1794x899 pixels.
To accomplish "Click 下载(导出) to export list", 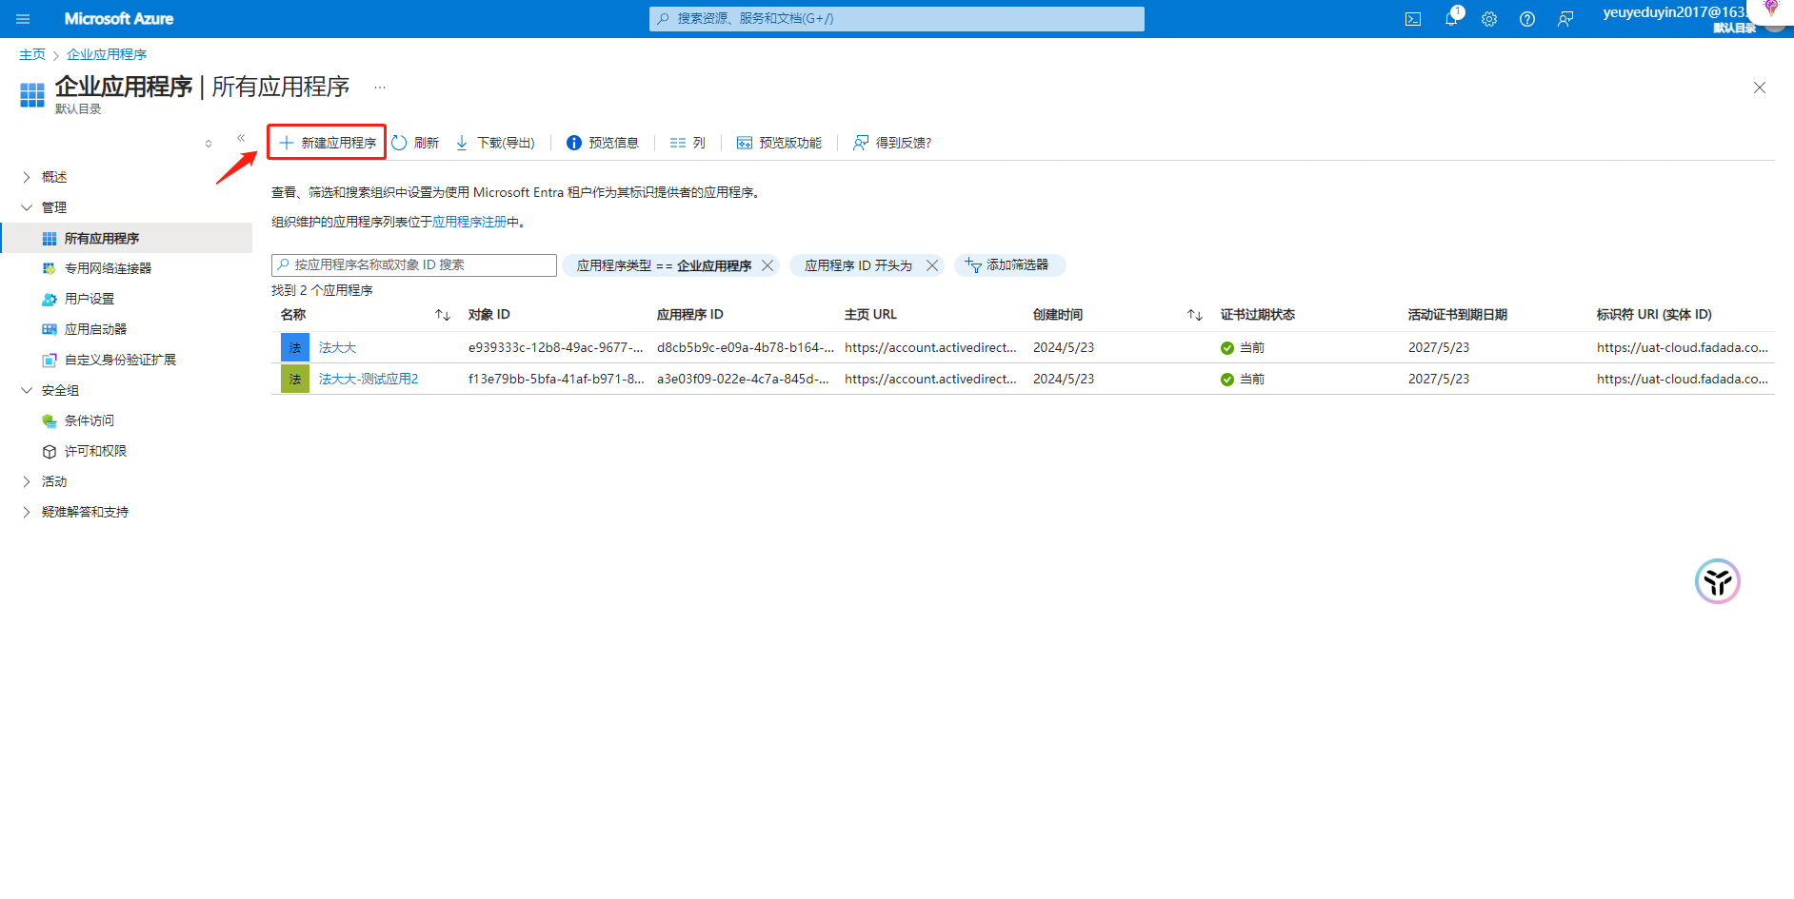I will point(495,143).
